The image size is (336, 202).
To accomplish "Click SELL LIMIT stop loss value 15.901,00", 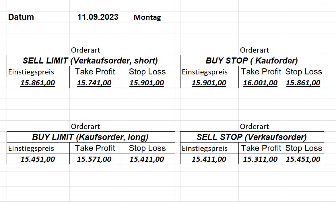I will pos(147,83).
